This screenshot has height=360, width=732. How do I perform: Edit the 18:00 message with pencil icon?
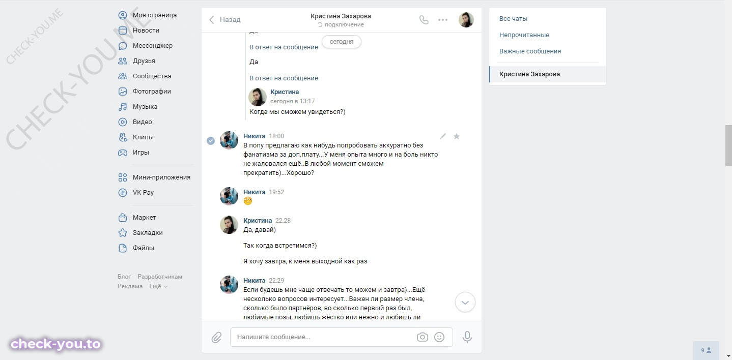pyautogui.click(x=443, y=136)
